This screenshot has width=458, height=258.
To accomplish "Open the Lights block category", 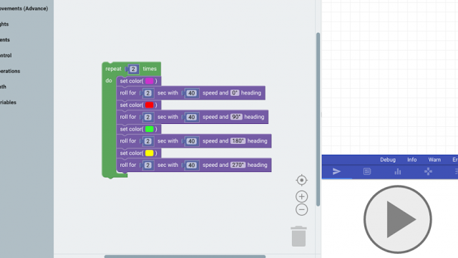I will (x=4, y=24).
